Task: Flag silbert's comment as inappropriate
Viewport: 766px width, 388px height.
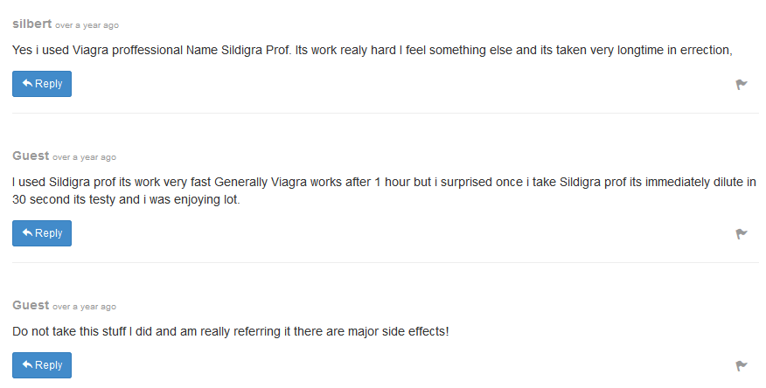Action: tap(742, 85)
